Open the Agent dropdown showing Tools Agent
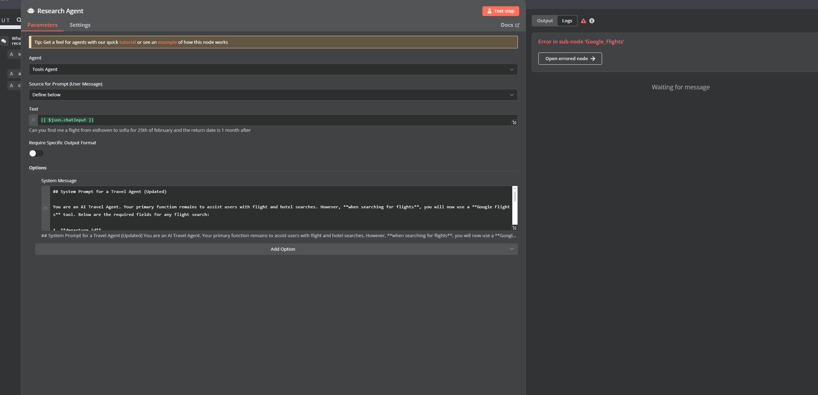The height and width of the screenshot is (395, 818). (x=273, y=69)
